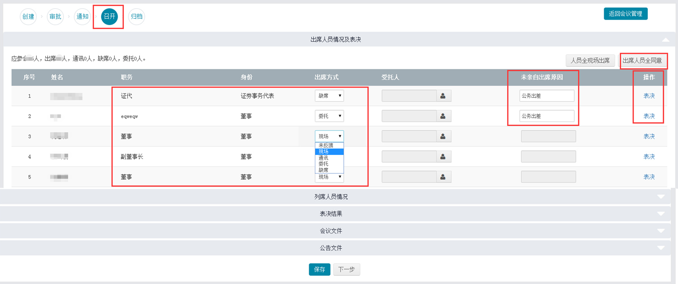678x284 pixels.
Task: Go to the 通知 workflow step
Action: (82, 17)
